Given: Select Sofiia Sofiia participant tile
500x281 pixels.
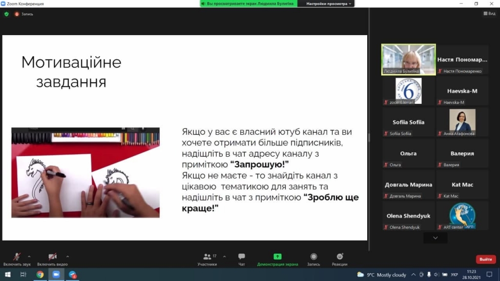Looking at the screenshot, I should (409, 122).
